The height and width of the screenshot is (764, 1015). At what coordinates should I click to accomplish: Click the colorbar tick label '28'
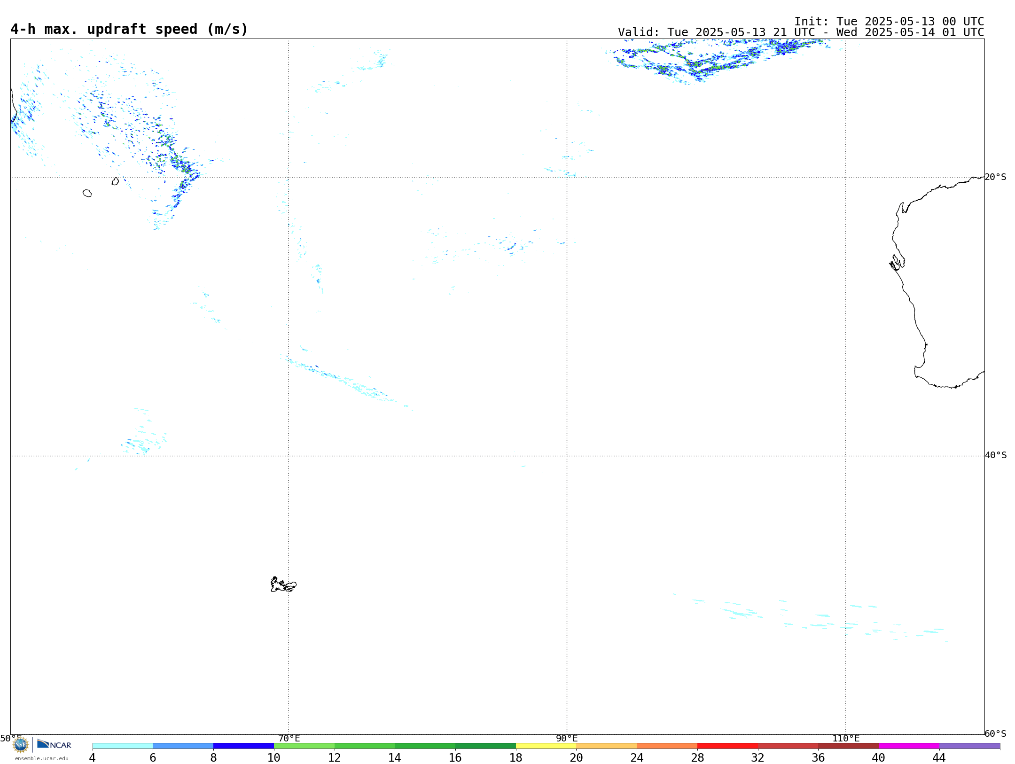coord(697,757)
